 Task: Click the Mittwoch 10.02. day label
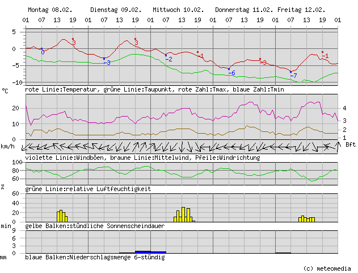[x=178, y=10]
